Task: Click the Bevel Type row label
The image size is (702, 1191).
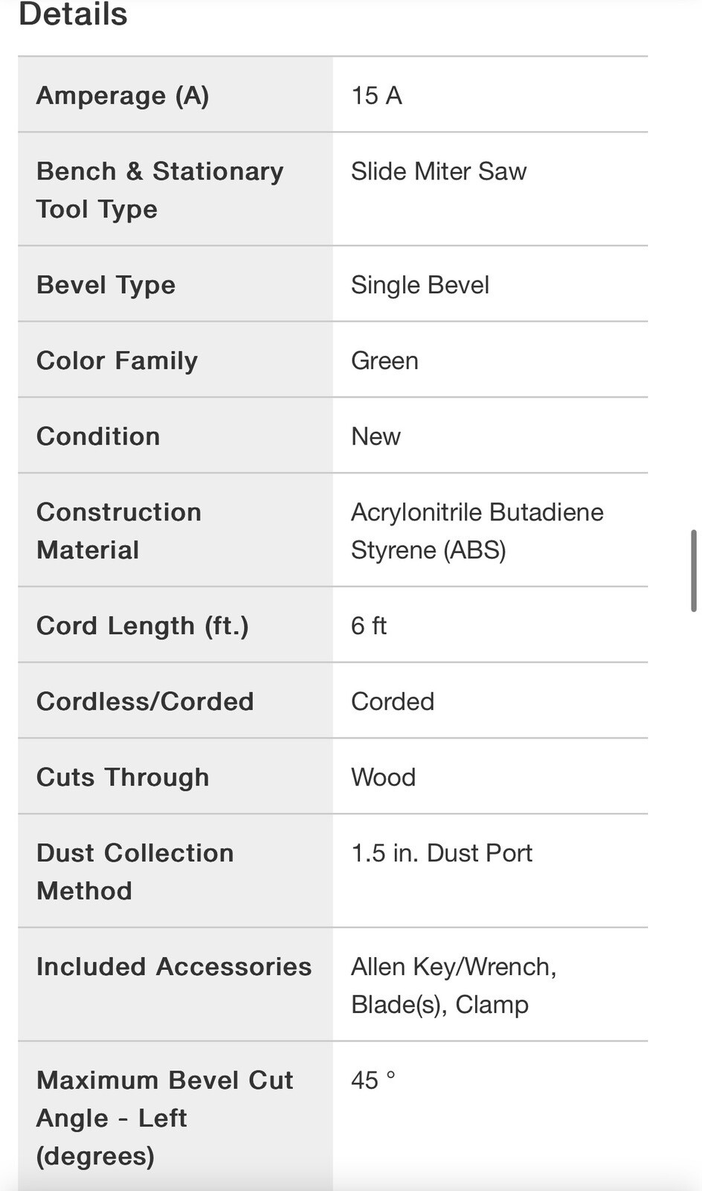Action: [106, 284]
